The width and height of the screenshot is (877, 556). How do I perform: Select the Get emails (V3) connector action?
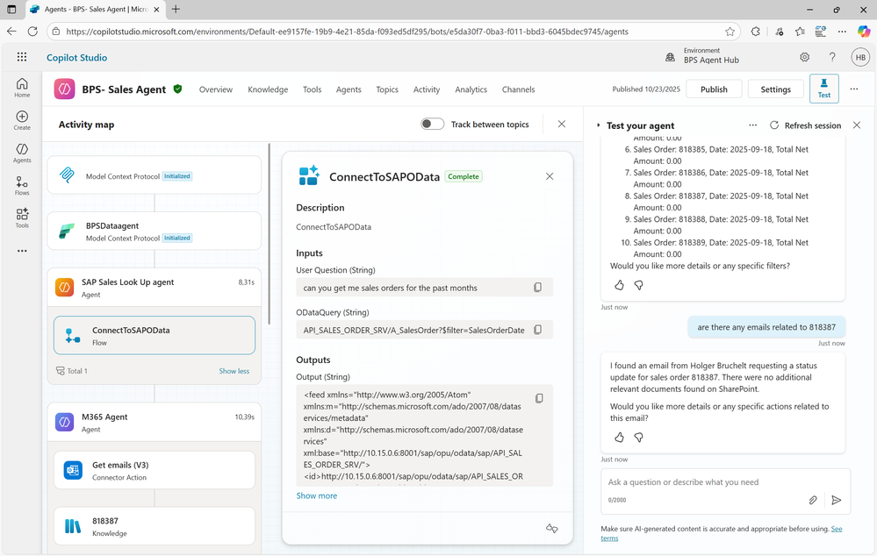155,471
